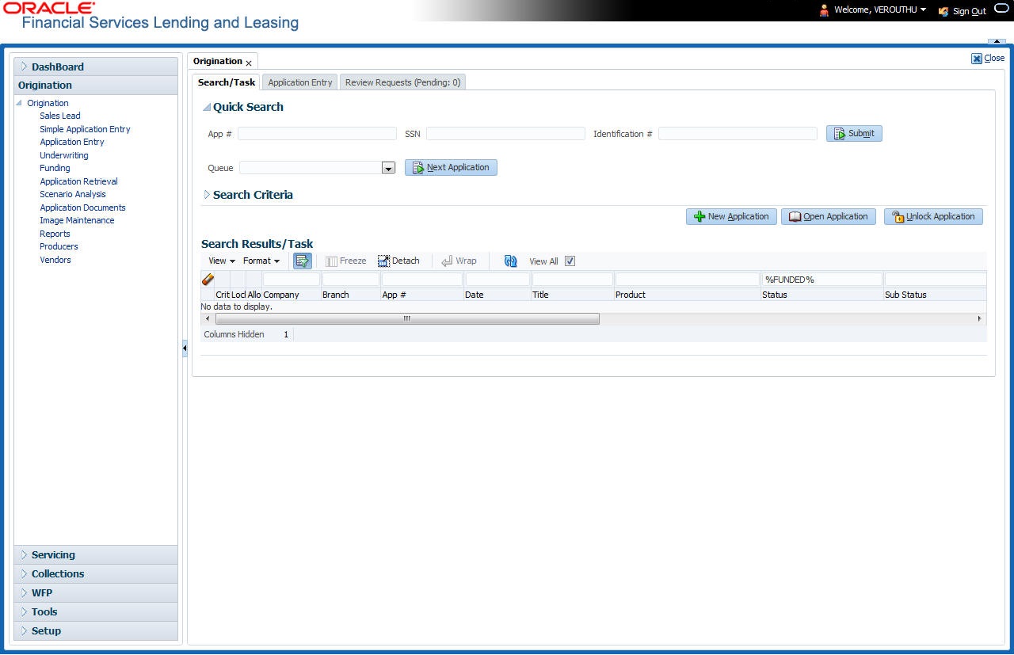
Task: Click the Close icon at top right
Action: [x=977, y=58]
